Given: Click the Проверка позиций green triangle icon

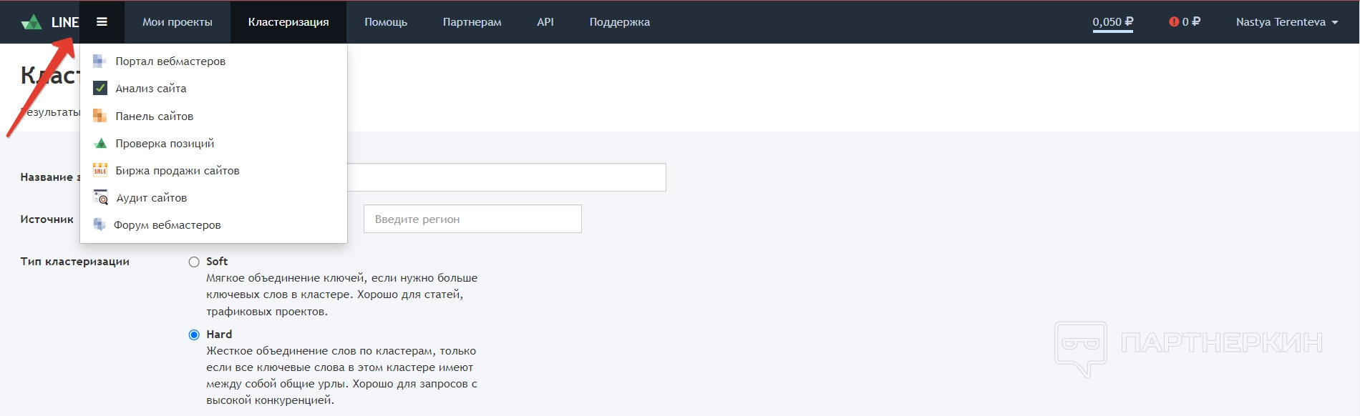Looking at the screenshot, I should tap(100, 144).
